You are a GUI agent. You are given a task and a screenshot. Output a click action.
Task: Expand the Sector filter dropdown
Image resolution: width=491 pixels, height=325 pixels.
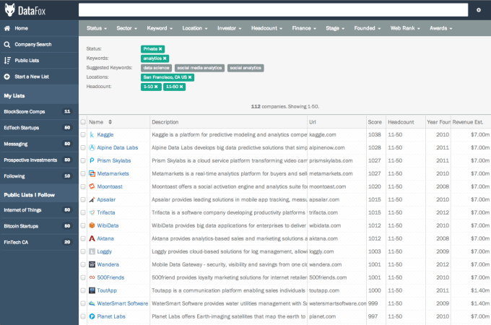tap(126, 28)
